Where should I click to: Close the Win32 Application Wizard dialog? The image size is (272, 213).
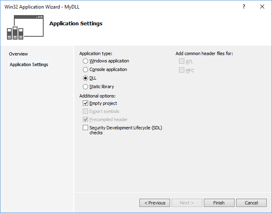[262, 7]
